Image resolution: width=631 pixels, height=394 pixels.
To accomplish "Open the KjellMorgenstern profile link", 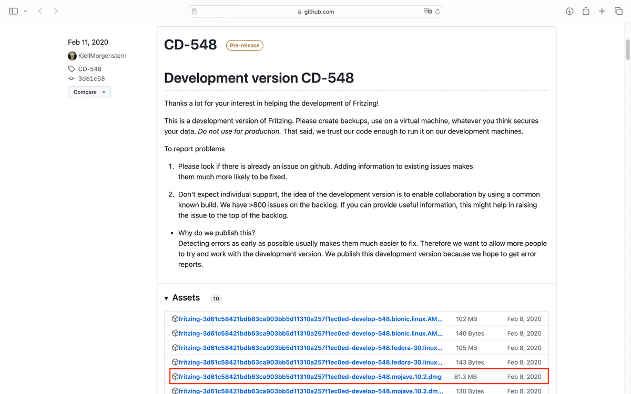I will click(103, 56).
